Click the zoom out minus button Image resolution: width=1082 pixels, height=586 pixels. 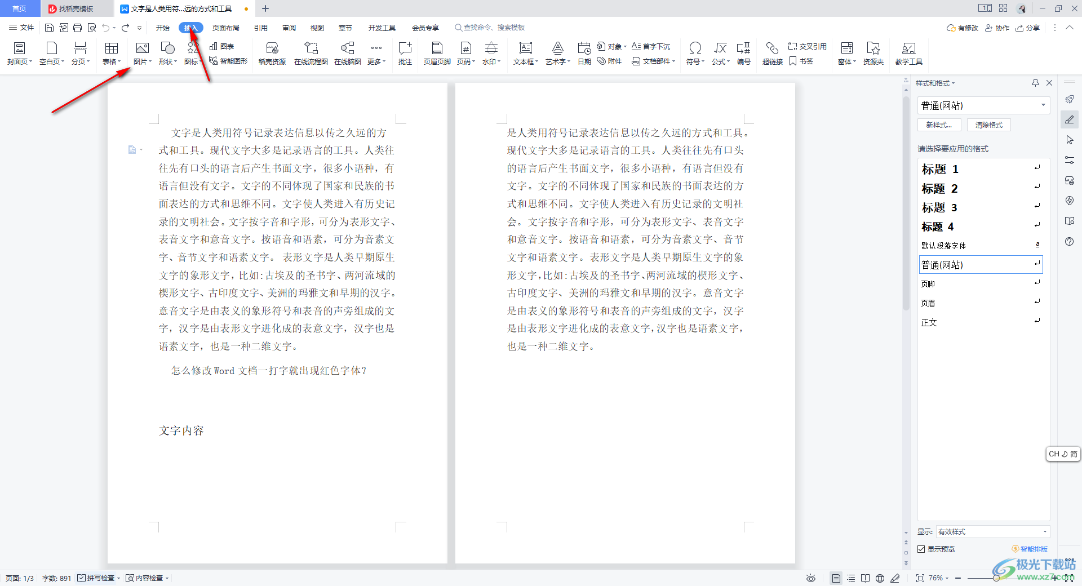[x=958, y=578]
